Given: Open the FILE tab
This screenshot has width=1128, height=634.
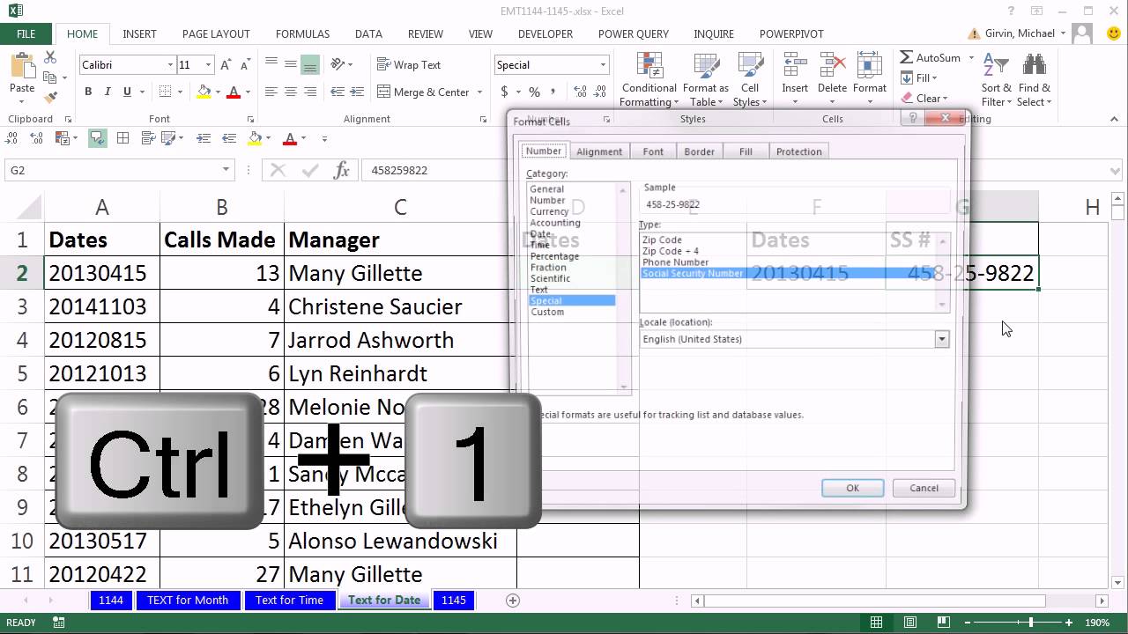Looking at the screenshot, I should point(26,34).
